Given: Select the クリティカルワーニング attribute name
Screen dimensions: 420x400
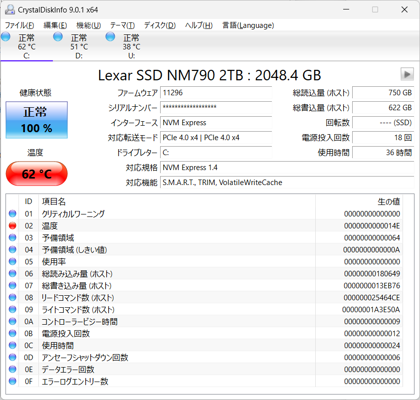Looking at the screenshot, I should [x=73, y=213].
